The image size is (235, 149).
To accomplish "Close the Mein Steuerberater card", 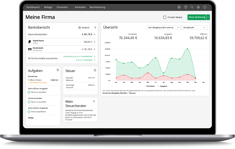I will (x=94, y=101).
